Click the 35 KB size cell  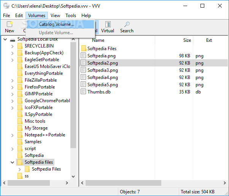coord(184,92)
